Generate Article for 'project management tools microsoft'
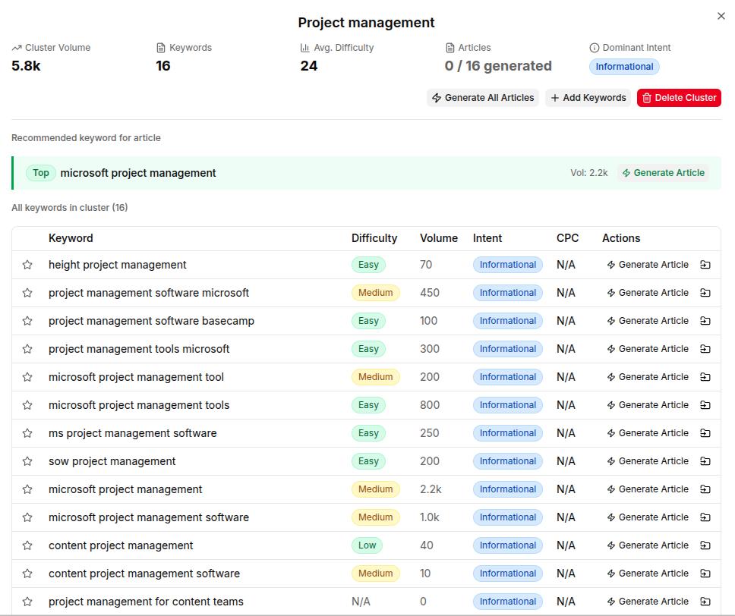This screenshot has height=616, width=735. pos(648,349)
